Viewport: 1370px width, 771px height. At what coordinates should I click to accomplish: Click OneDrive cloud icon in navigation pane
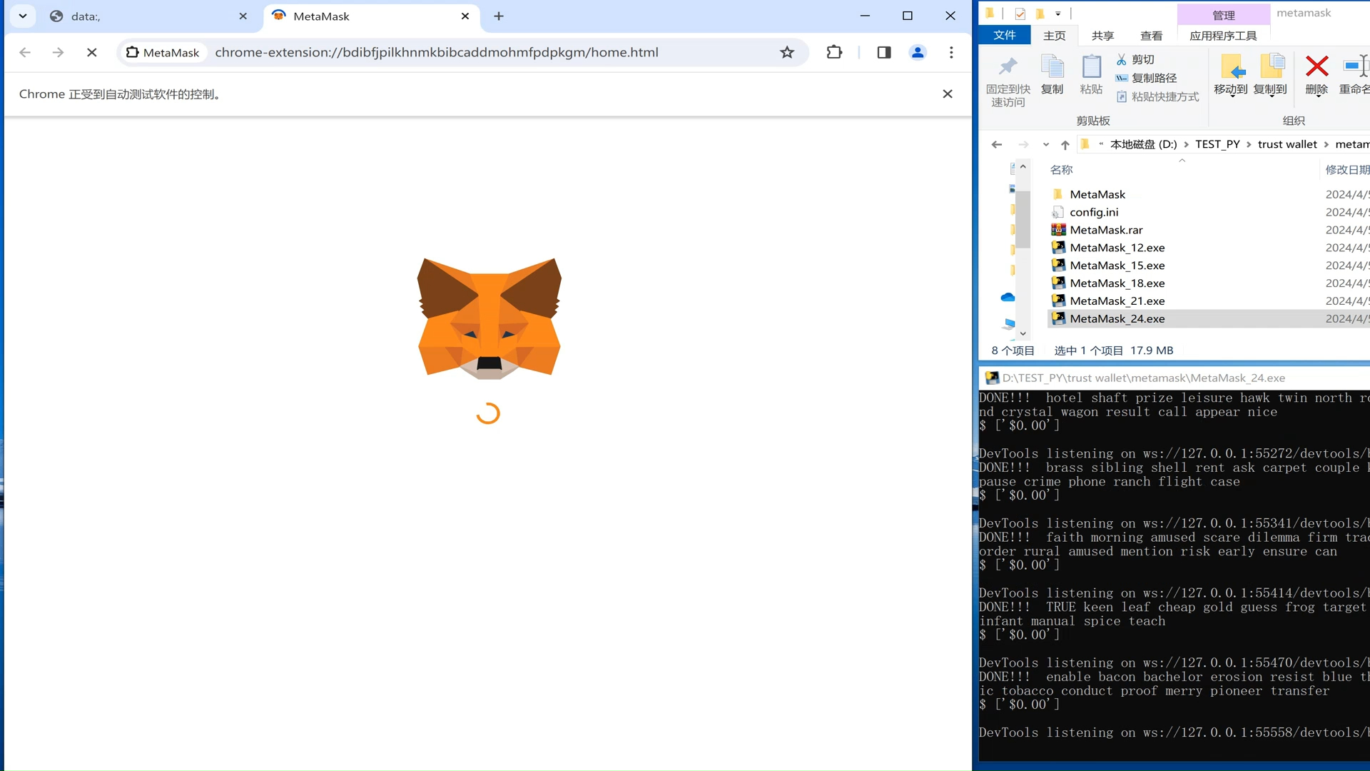[1008, 297]
